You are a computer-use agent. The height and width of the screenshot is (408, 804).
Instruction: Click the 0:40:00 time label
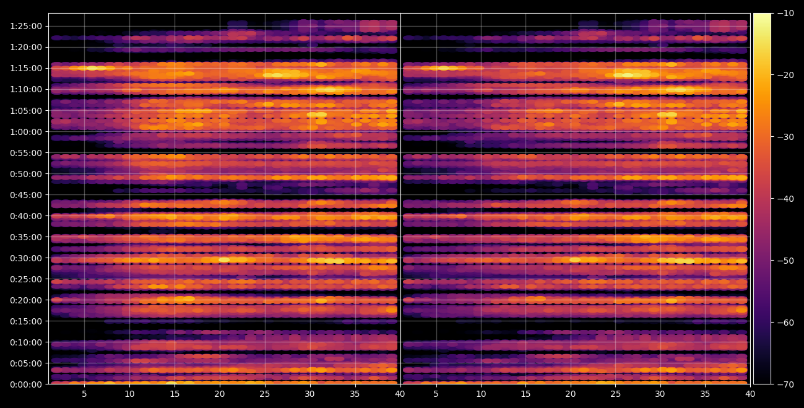point(25,215)
